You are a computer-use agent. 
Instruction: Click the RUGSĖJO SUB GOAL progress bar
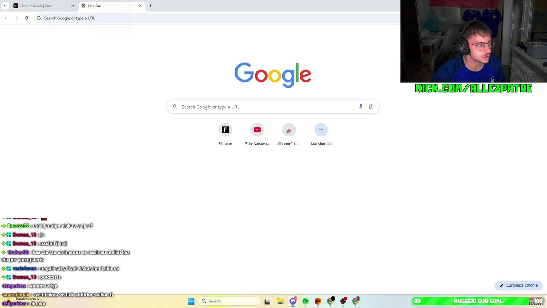coord(478,301)
